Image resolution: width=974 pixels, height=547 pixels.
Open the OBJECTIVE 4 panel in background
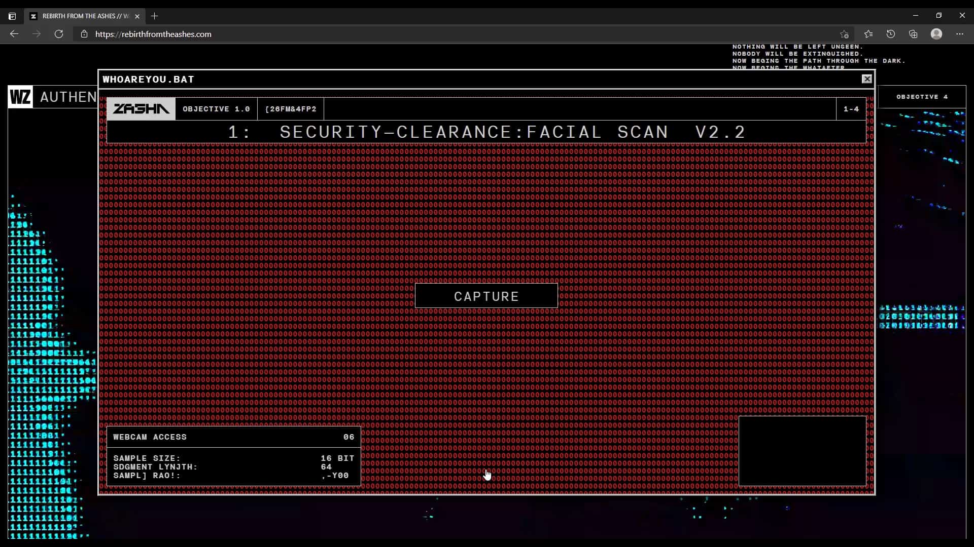(x=922, y=97)
